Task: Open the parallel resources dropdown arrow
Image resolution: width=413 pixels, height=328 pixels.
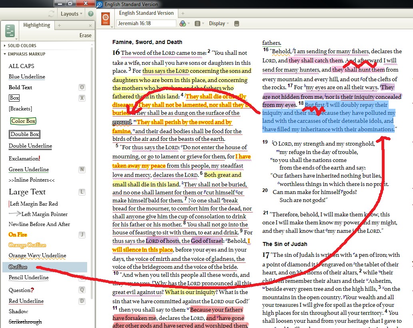Action: (203, 24)
